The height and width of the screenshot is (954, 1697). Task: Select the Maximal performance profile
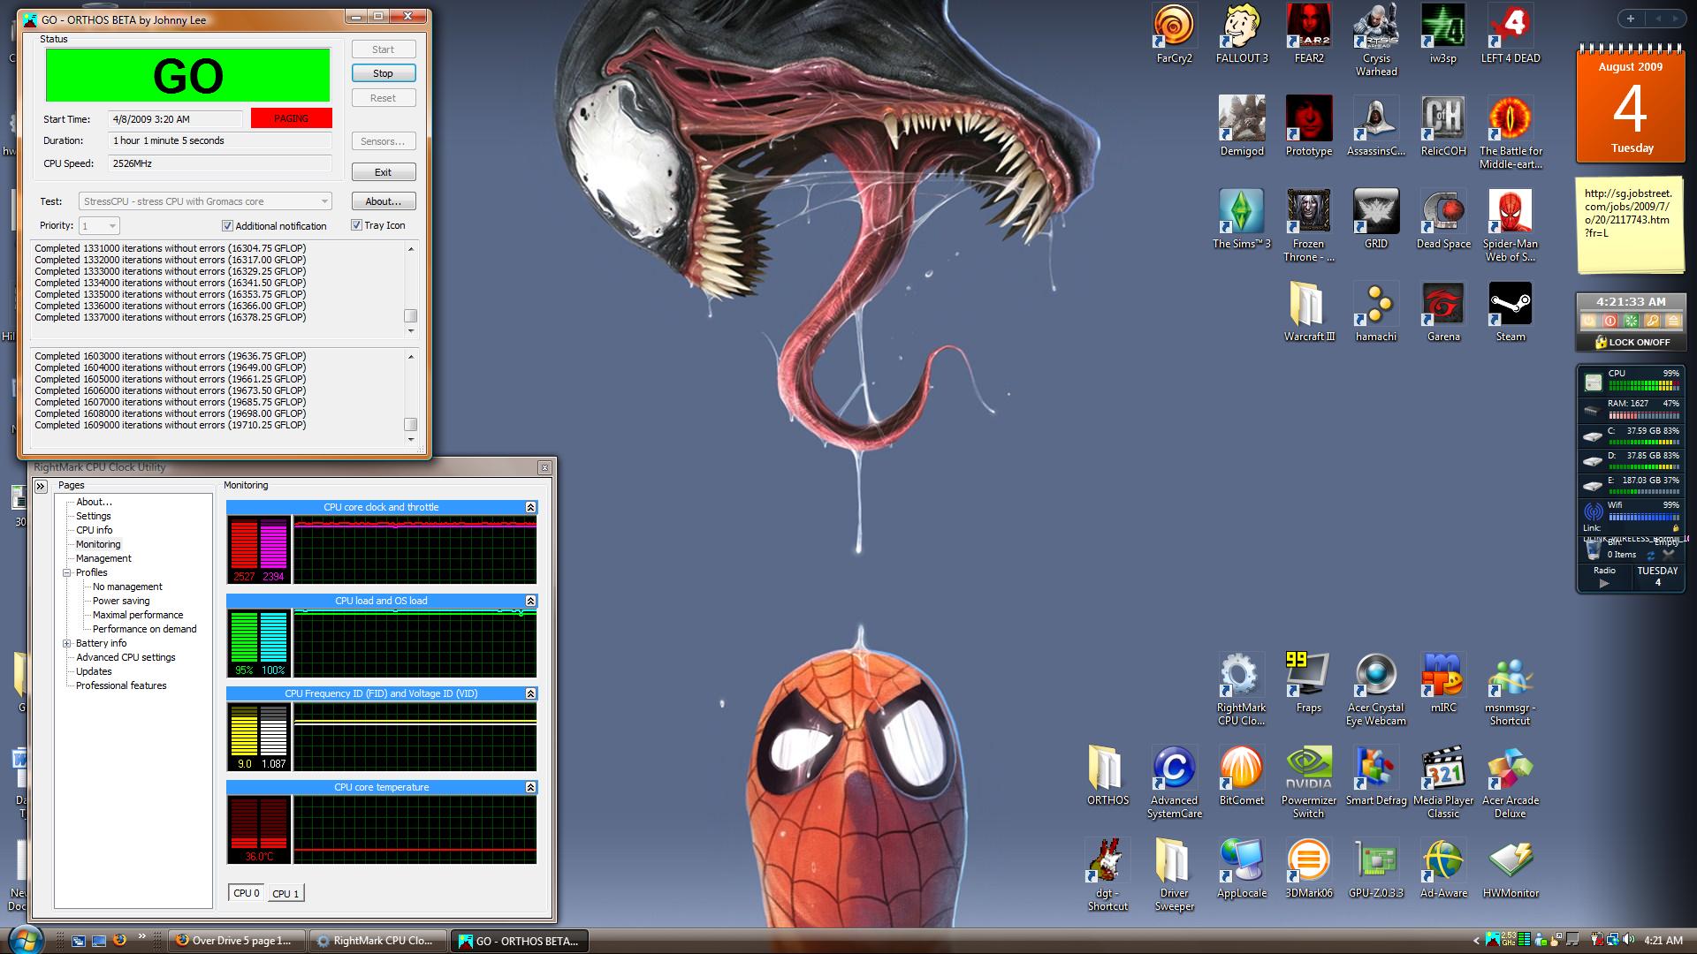138,615
